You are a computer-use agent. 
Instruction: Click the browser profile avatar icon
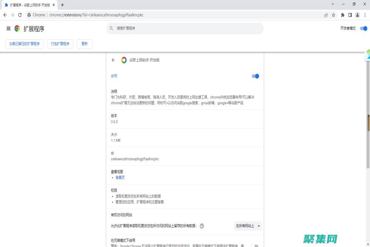(x=357, y=15)
